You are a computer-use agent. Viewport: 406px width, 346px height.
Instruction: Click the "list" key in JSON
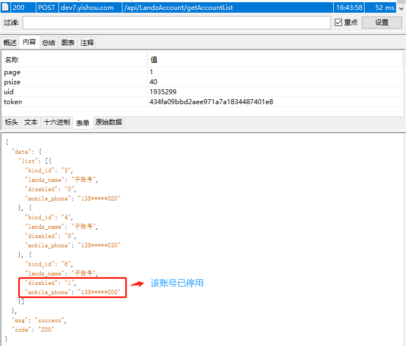pos(28,161)
